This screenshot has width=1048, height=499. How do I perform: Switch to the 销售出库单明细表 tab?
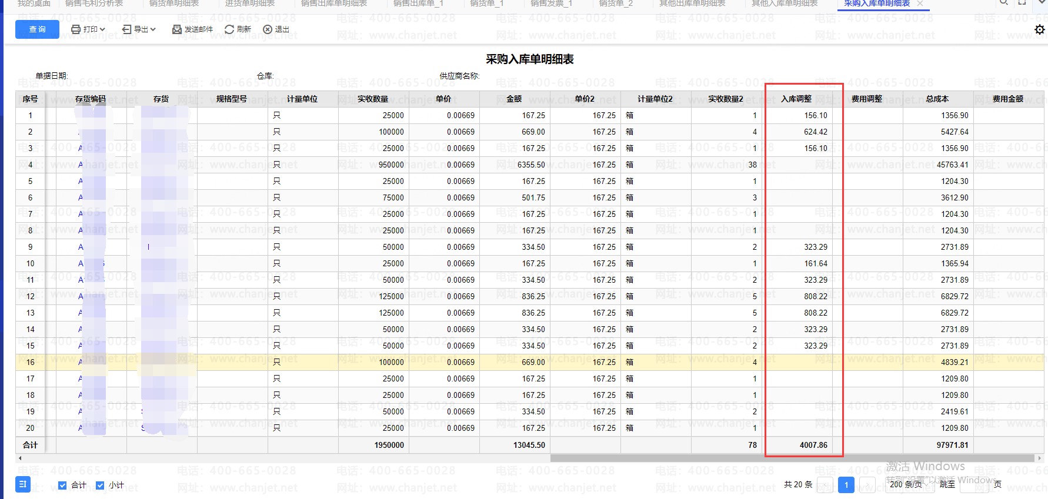pos(334,4)
